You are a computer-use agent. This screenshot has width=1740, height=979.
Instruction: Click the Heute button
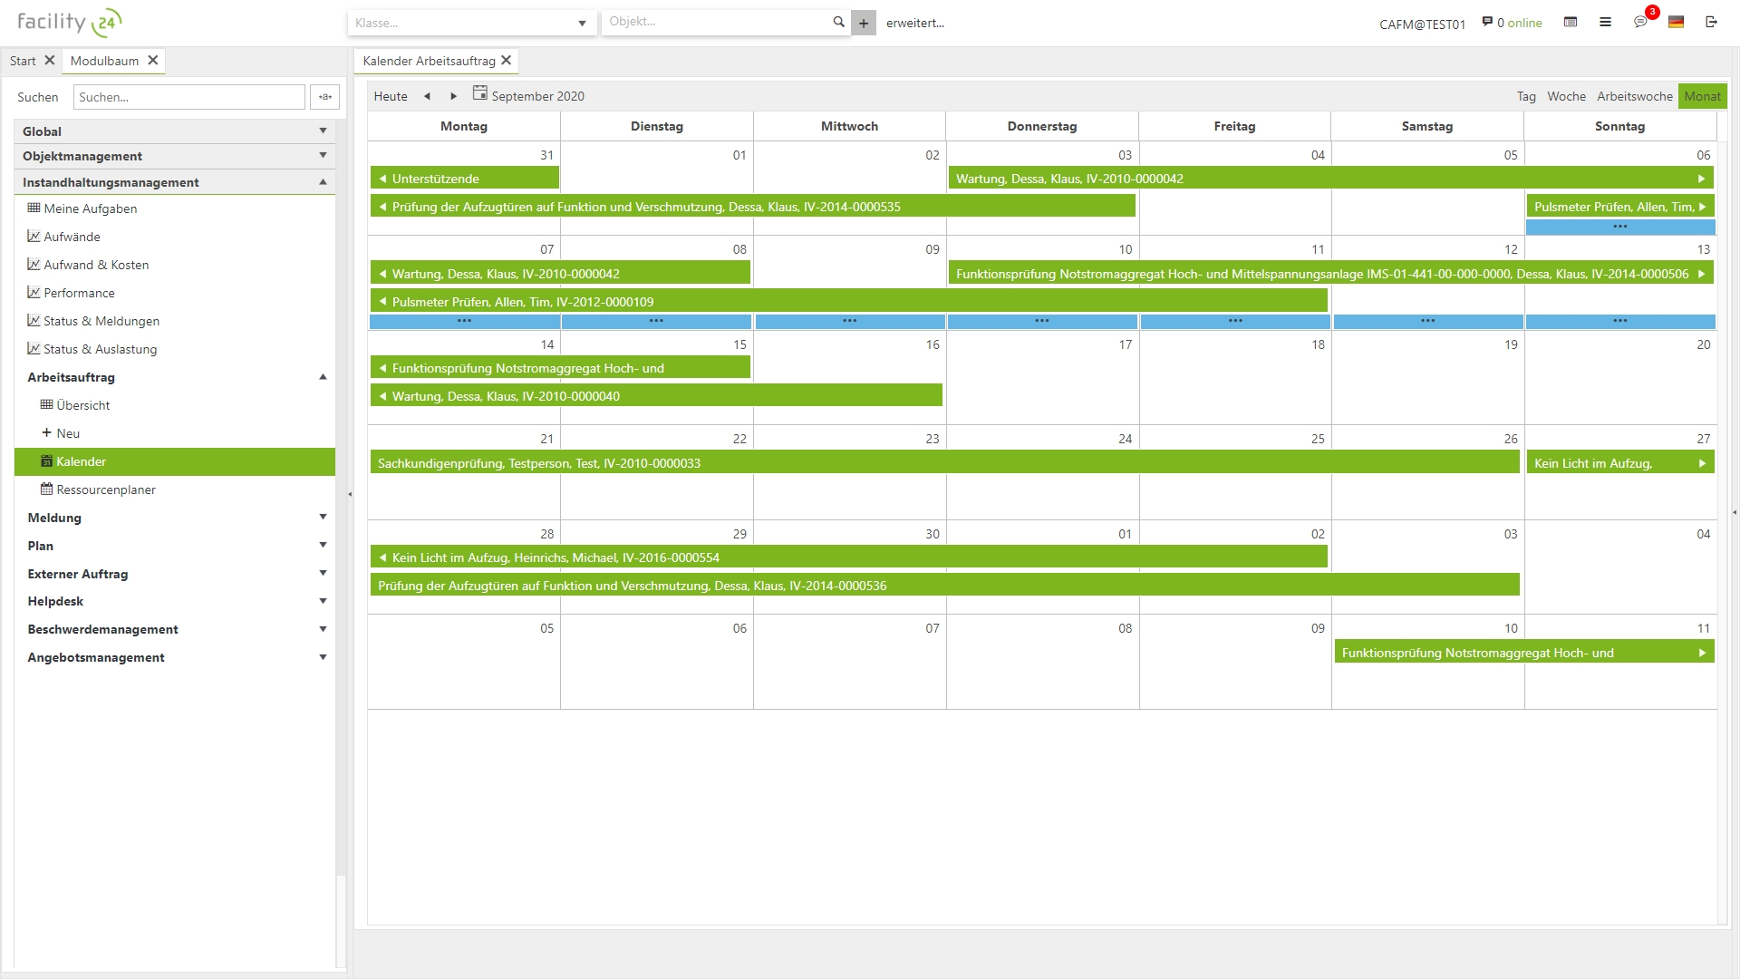coord(391,96)
